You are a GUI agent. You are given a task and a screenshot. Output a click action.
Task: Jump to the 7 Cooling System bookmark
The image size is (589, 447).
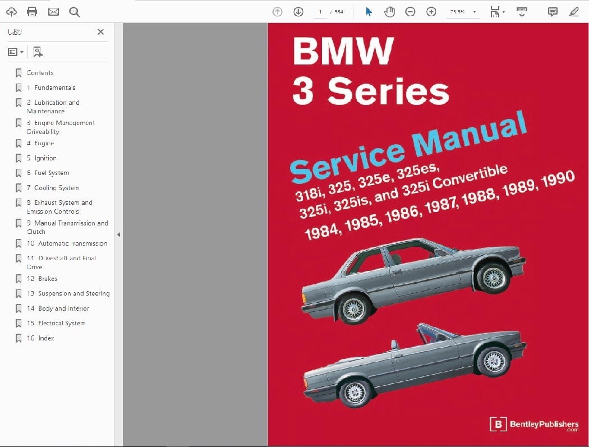pyautogui.click(x=53, y=188)
